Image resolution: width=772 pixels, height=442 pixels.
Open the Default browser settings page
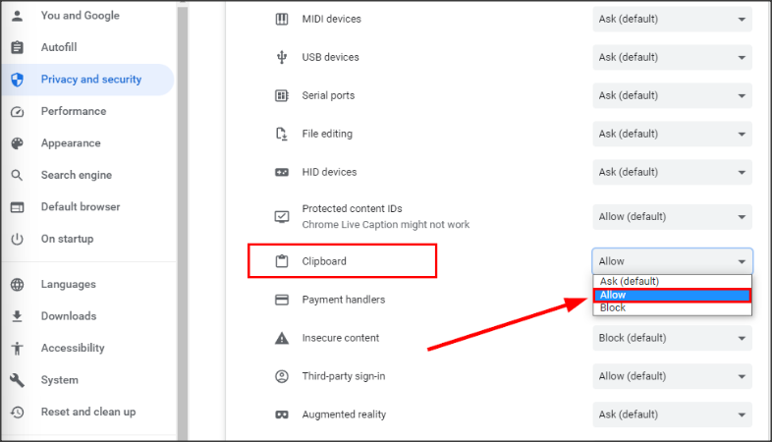[x=80, y=207]
